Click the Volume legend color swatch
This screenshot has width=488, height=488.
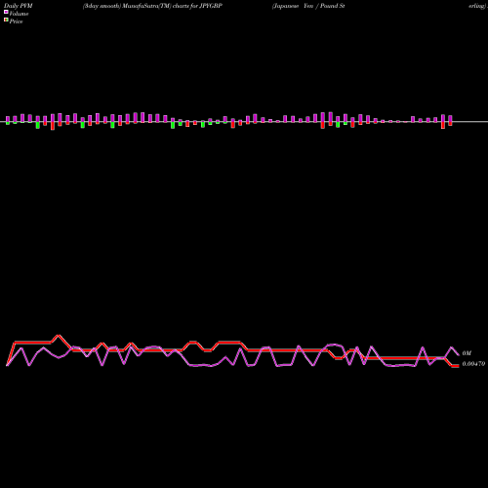6,12
